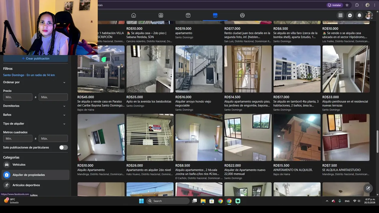The height and width of the screenshot is (213, 379).
Task: Open RD$14.500 jardines de engombe listing photo
Action: click(248, 69)
